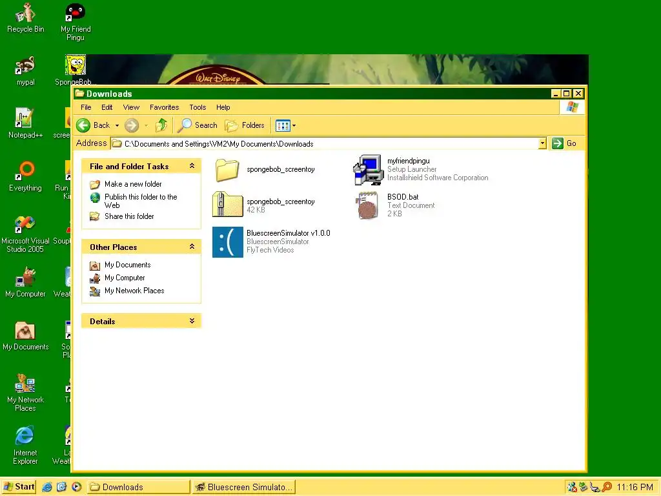This screenshot has width=661, height=496.
Task: Launch My Friend Pingu desktop shortcut
Action: [76, 22]
